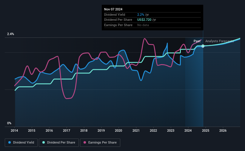Click Dividend Per Share label in tooltip

[x=118, y=20]
